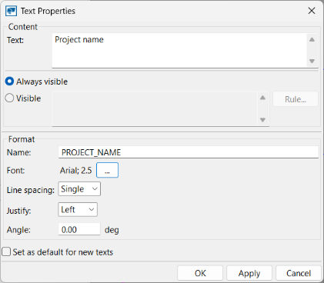Click the Name field containing PROJECT_NAME
The image size is (324, 283).
pyautogui.click(x=189, y=152)
